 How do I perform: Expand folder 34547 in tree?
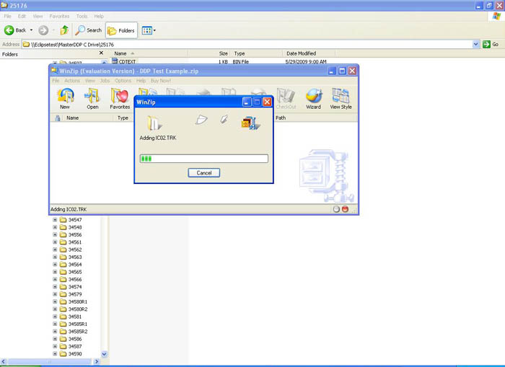pos(55,220)
